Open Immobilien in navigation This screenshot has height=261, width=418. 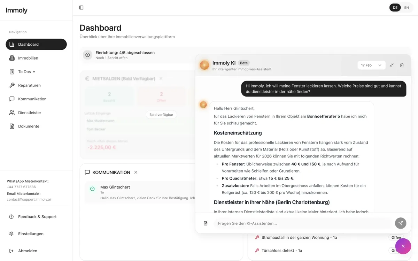[36, 58]
